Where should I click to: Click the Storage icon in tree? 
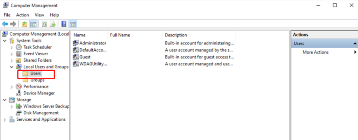(x=12, y=100)
